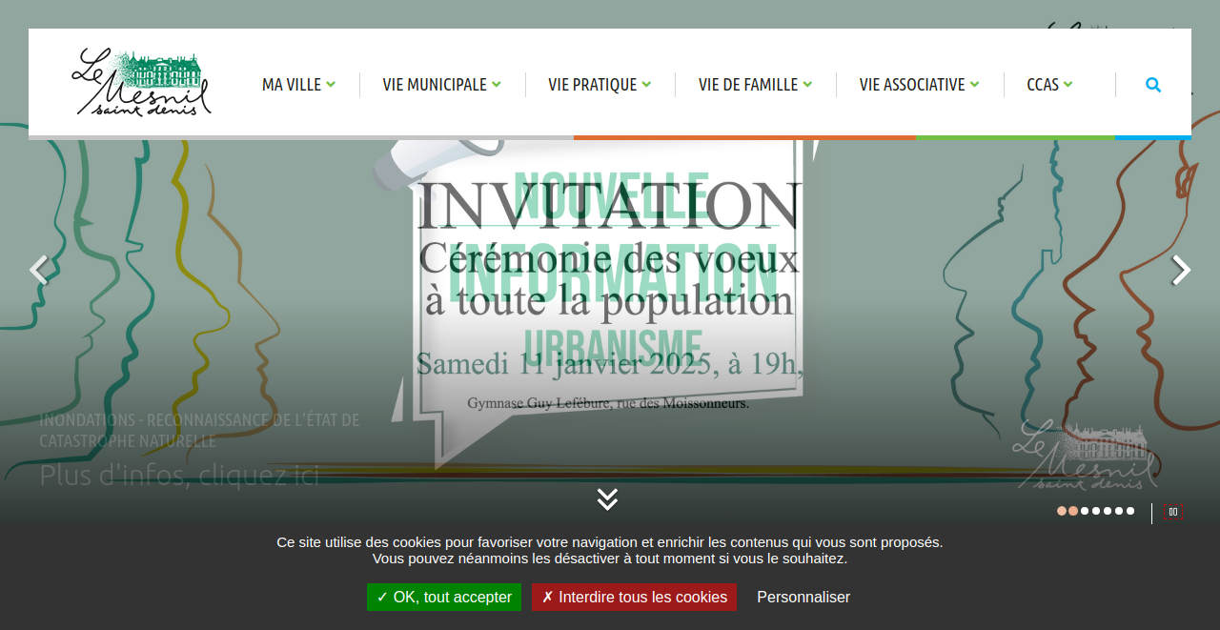
Task: Click Interdire tous les cookies button
Action: coord(634,597)
